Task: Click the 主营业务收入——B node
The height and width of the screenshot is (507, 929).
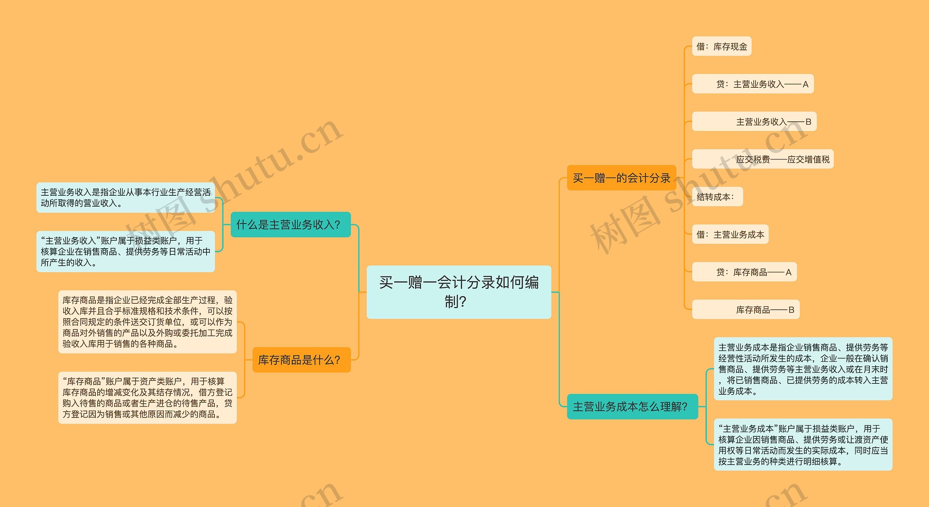Action: tap(754, 122)
